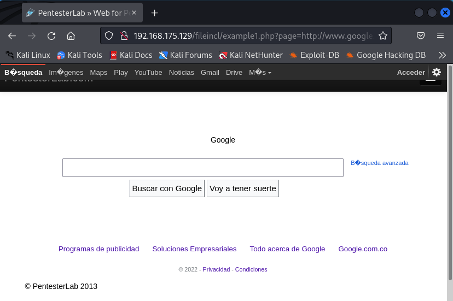The image size is (453, 301).
Task: Open Drive in Google bar
Action: tap(234, 73)
